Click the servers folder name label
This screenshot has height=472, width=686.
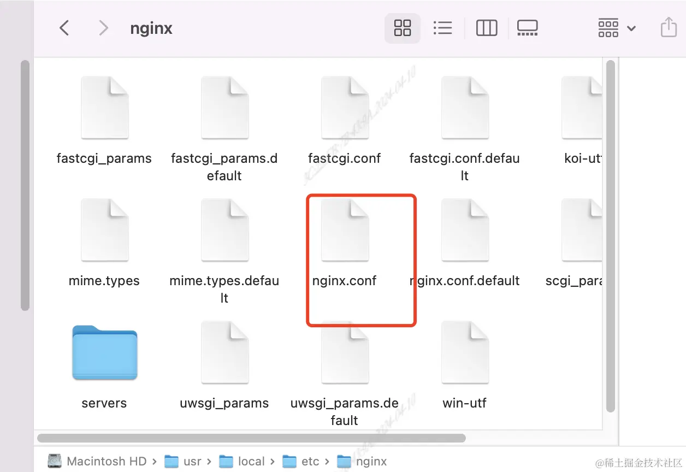[104, 404]
